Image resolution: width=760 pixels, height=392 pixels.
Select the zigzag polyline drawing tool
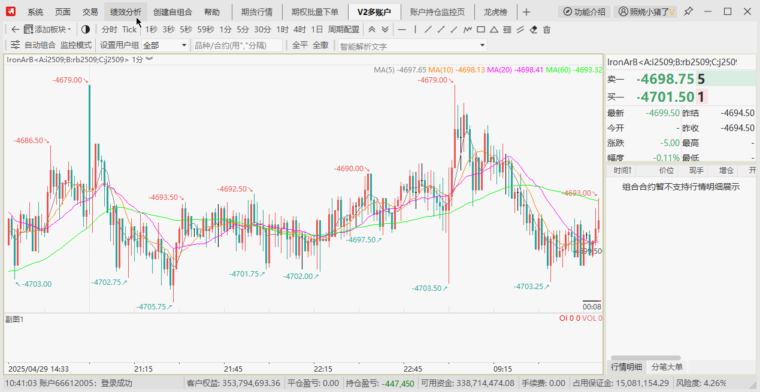(468, 29)
